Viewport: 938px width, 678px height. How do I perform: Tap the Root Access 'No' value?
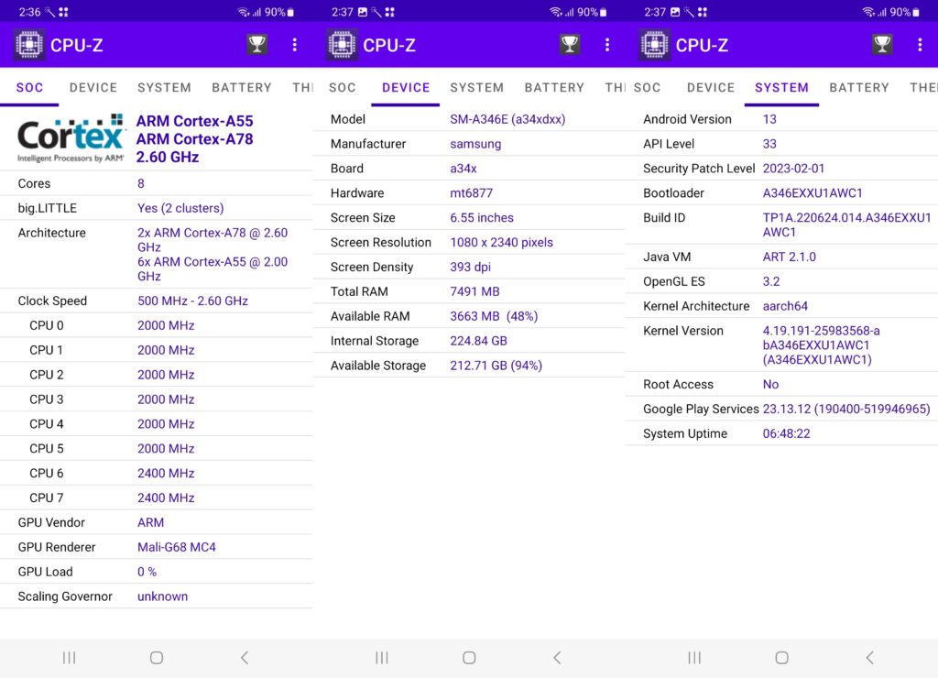[x=770, y=385]
